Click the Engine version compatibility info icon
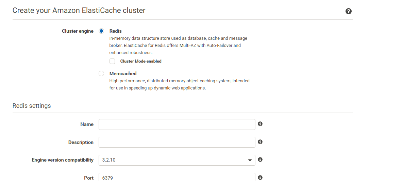This screenshot has height=184, width=403. (260, 160)
